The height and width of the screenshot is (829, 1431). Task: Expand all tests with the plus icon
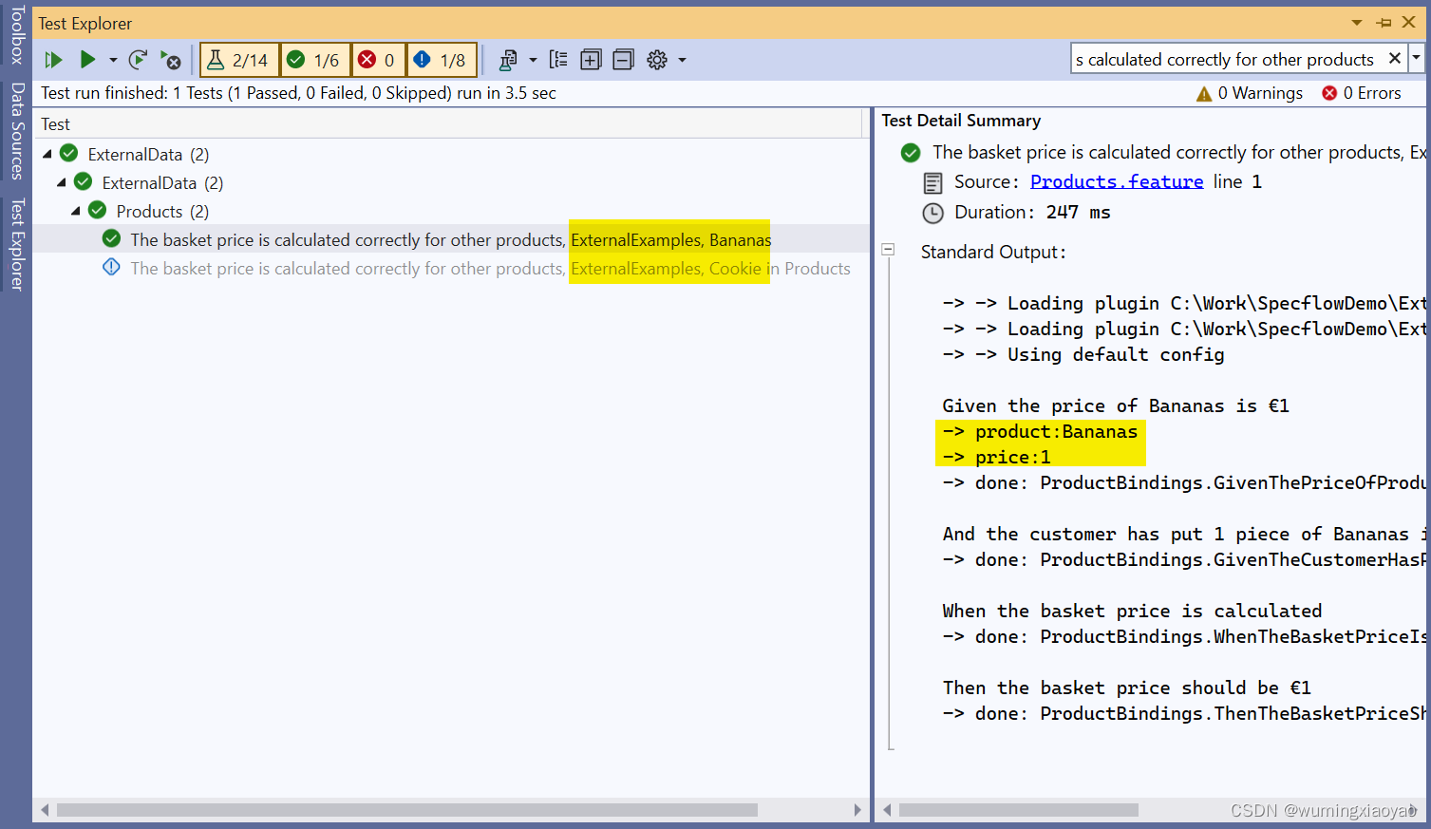tap(591, 60)
